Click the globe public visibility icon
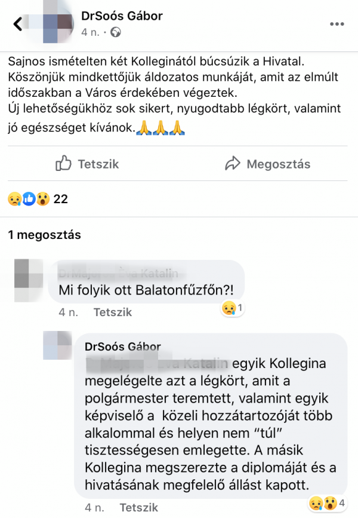 [x=116, y=32]
